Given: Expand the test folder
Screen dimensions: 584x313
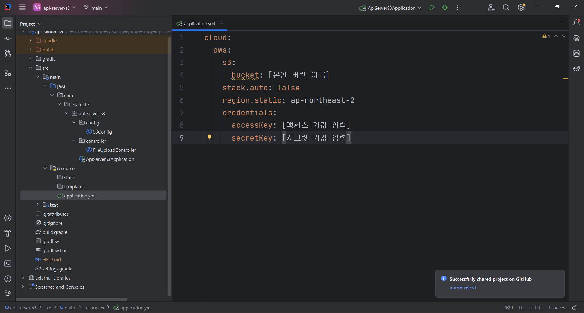Looking at the screenshot, I should point(37,205).
